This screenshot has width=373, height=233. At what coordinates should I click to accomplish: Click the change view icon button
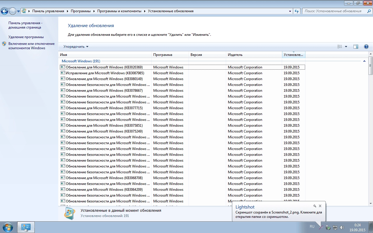[339, 47]
